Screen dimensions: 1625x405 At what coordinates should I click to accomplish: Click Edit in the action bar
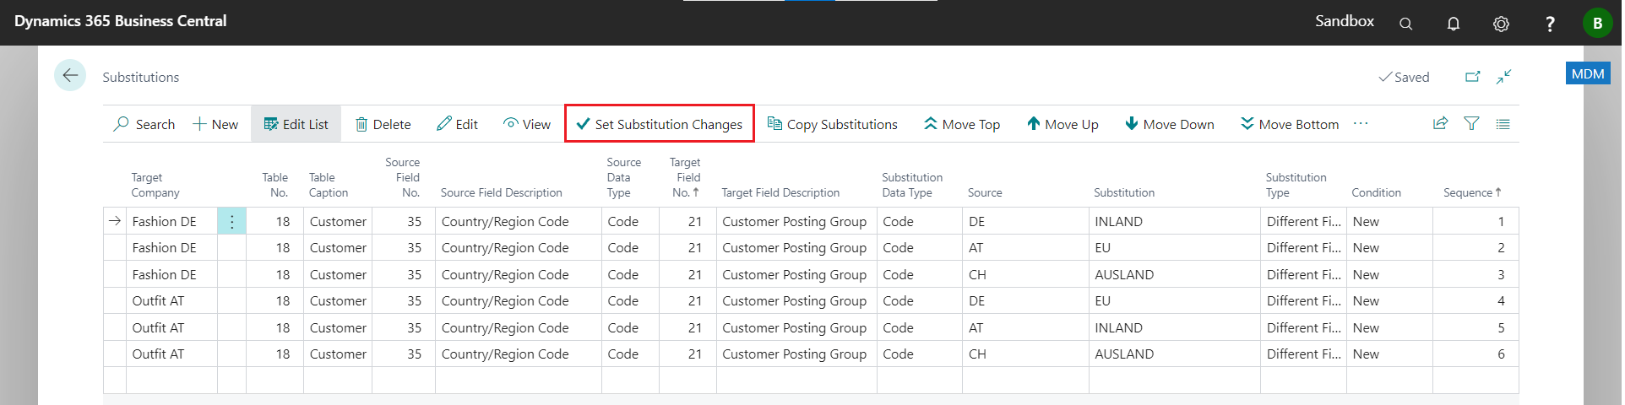coord(457,124)
